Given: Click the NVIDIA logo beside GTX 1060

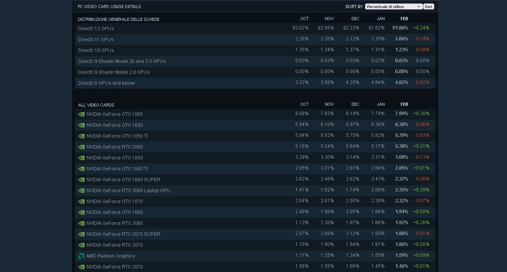Looking at the screenshot, I should coord(81,114).
